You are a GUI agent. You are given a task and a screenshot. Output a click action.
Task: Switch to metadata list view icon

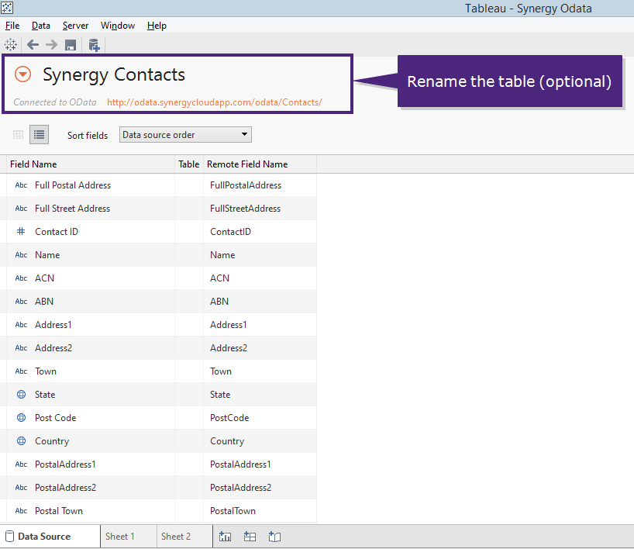click(x=40, y=135)
